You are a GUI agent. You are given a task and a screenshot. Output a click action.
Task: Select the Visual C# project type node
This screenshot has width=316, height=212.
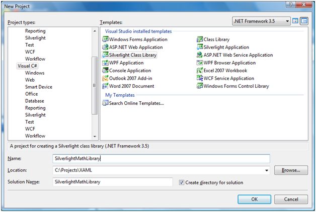27,66
